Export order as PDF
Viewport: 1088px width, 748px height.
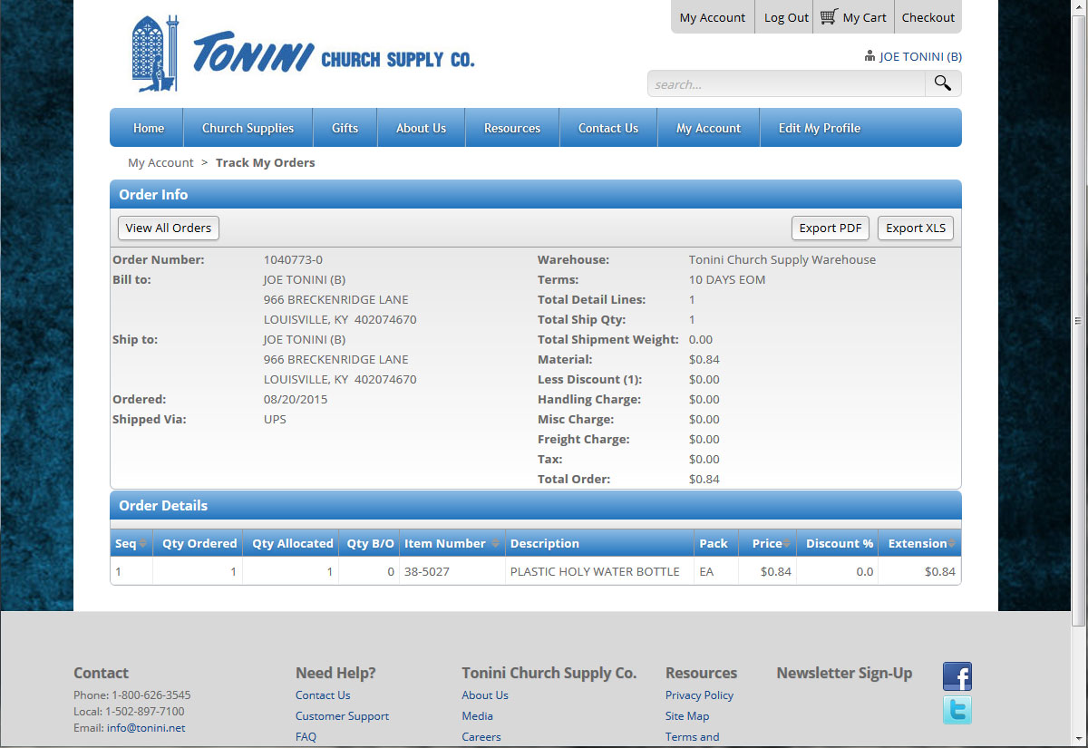(831, 228)
